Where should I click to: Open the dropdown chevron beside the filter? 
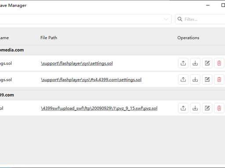point(166,19)
